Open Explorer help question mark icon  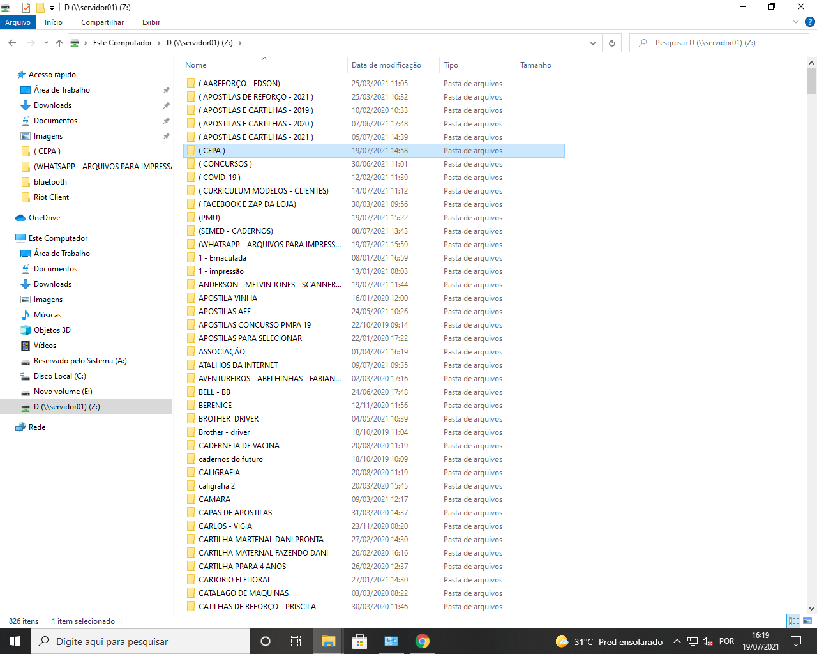click(x=809, y=22)
